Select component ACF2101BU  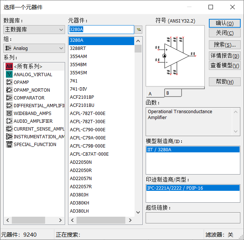point(101,105)
